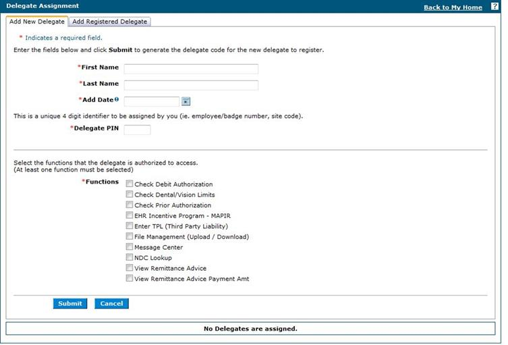Image resolution: width=508 pixels, height=345 pixels.
Task: Tick Enter TPL (Third Party Liability)
Action: pyautogui.click(x=130, y=225)
